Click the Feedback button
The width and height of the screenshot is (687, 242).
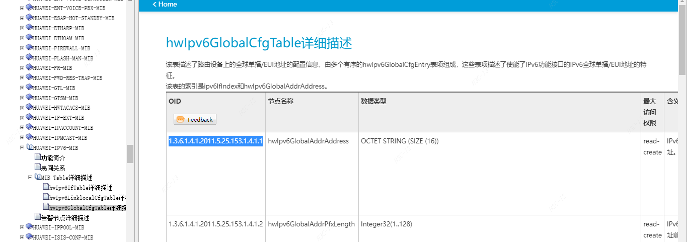pos(195,119)
